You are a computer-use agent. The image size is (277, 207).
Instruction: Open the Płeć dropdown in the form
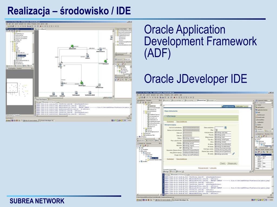(216, 130)
